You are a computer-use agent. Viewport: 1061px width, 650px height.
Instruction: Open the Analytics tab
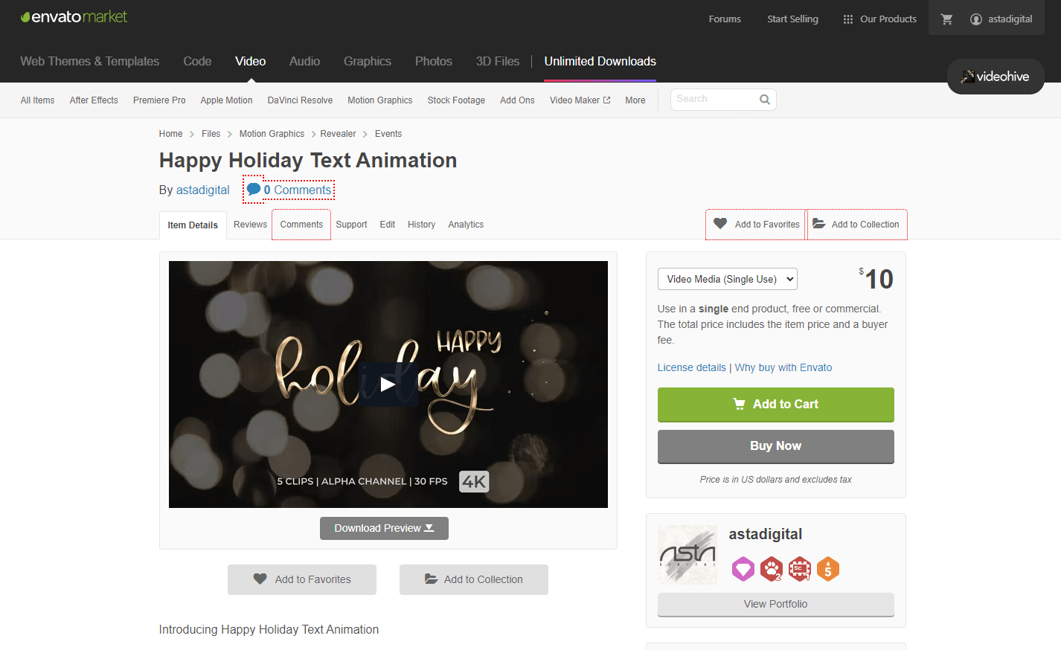(x=466, y=225)
